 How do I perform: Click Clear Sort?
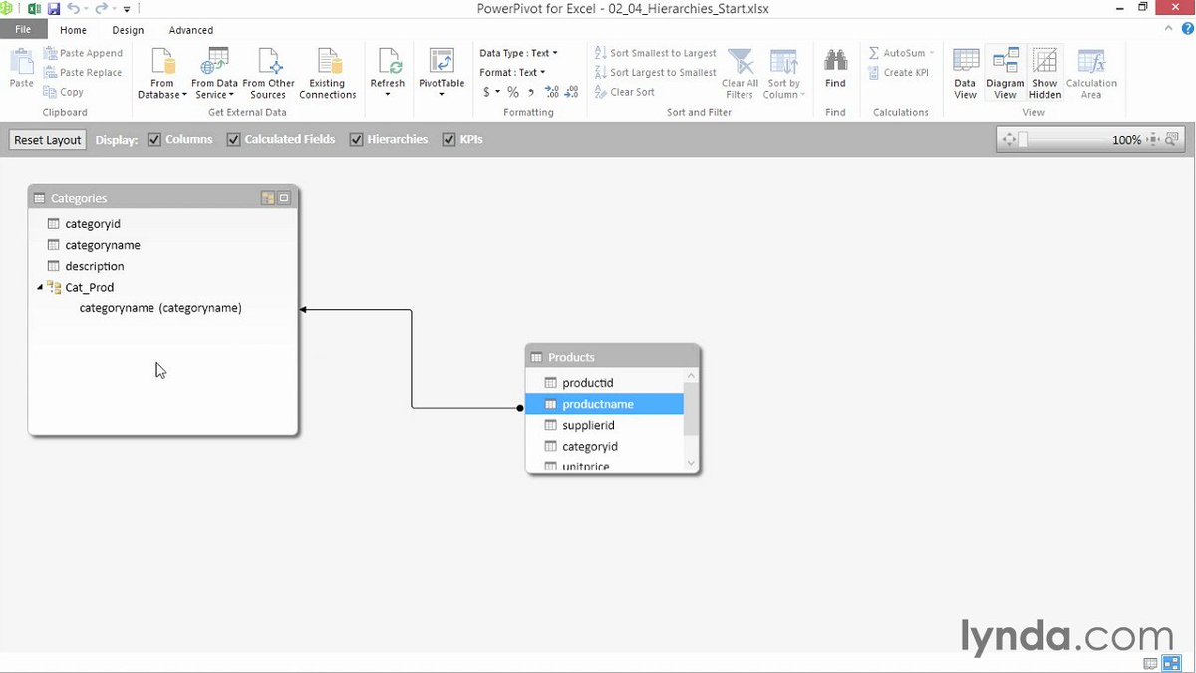[624, 92]
